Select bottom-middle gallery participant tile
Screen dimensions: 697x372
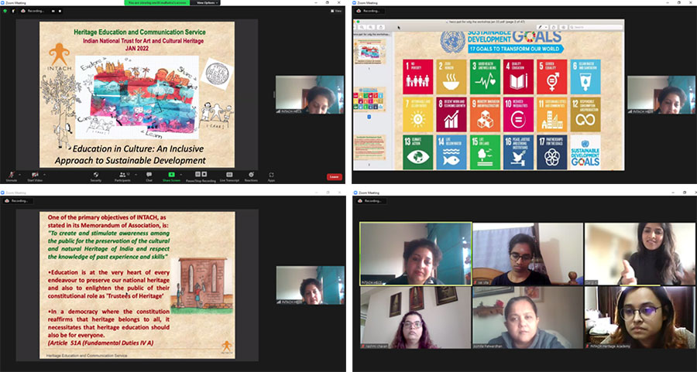point(527,317)
